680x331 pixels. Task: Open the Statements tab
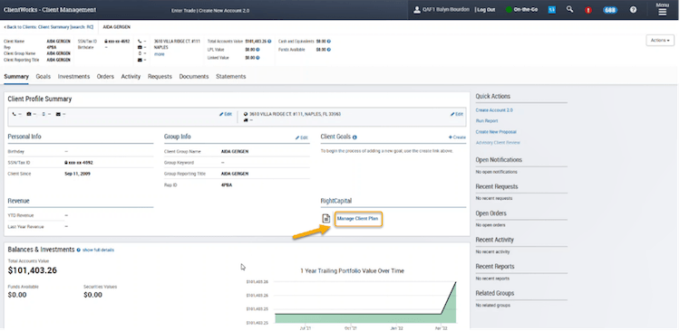tap(230, 76)
